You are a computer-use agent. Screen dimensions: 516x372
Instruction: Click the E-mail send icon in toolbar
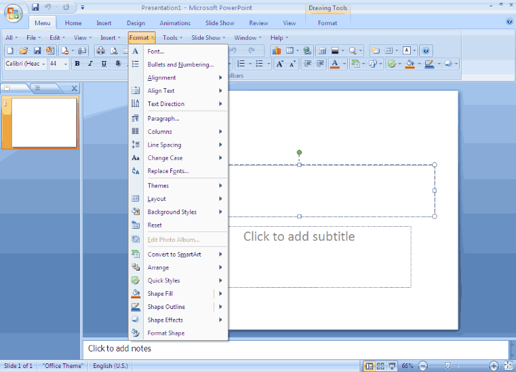click(82, 51)
